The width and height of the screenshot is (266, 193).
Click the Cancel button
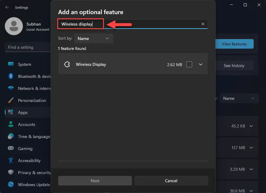tap(171, 180)
